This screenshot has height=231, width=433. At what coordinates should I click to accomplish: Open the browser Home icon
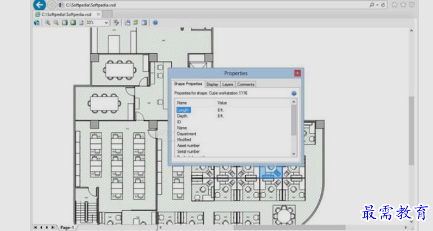(395, 5)
